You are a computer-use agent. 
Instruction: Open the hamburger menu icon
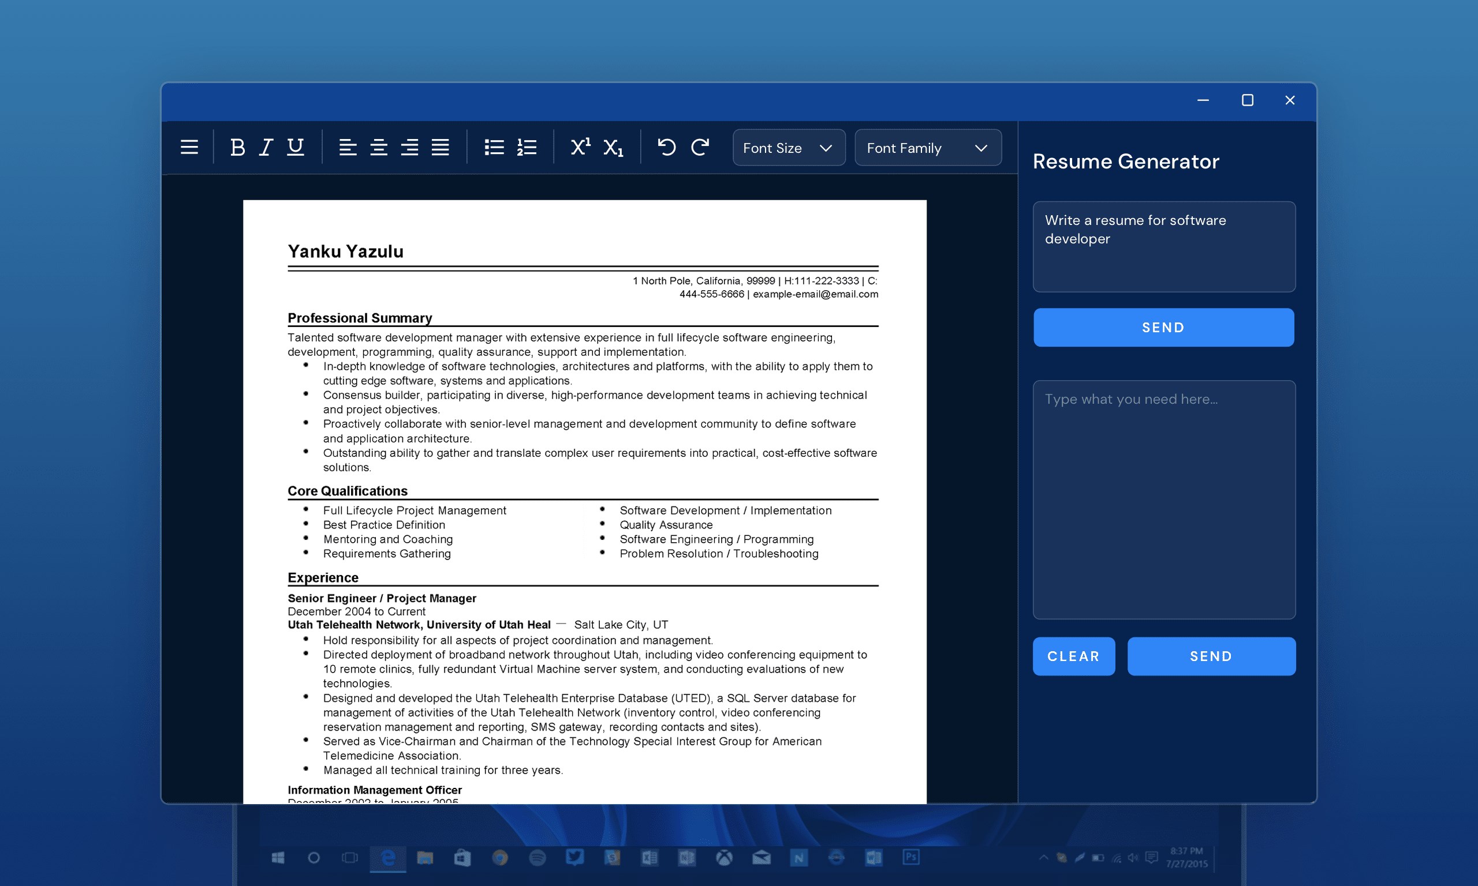pos(189,147)
